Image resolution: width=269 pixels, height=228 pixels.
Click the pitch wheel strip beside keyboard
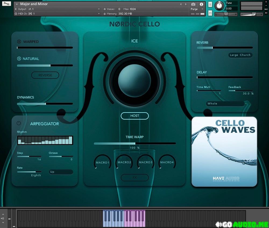pyautogui.click(x=9, y=218)
